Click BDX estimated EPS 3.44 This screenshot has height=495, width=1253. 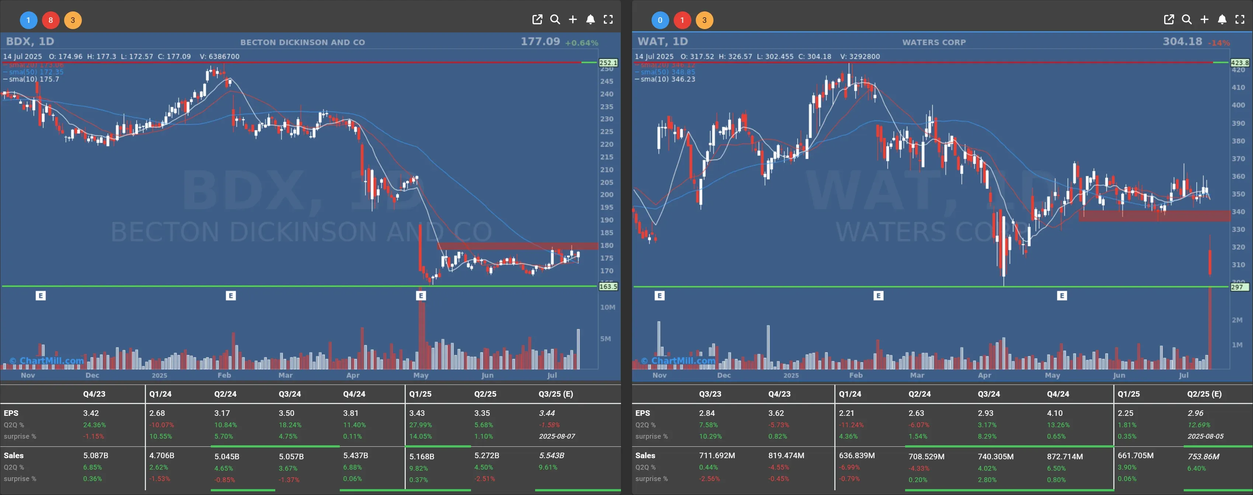click(x=547, y=413)
